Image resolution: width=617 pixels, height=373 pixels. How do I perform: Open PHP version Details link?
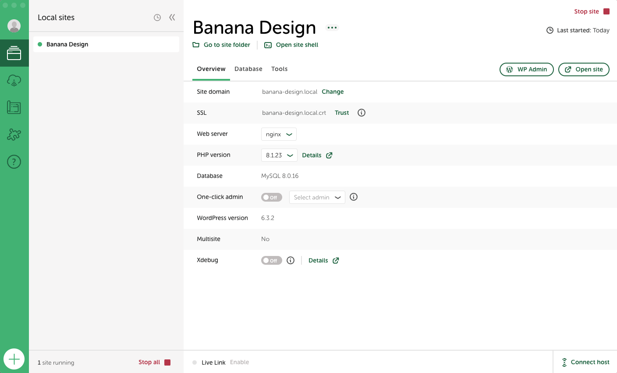coord(317,155)
